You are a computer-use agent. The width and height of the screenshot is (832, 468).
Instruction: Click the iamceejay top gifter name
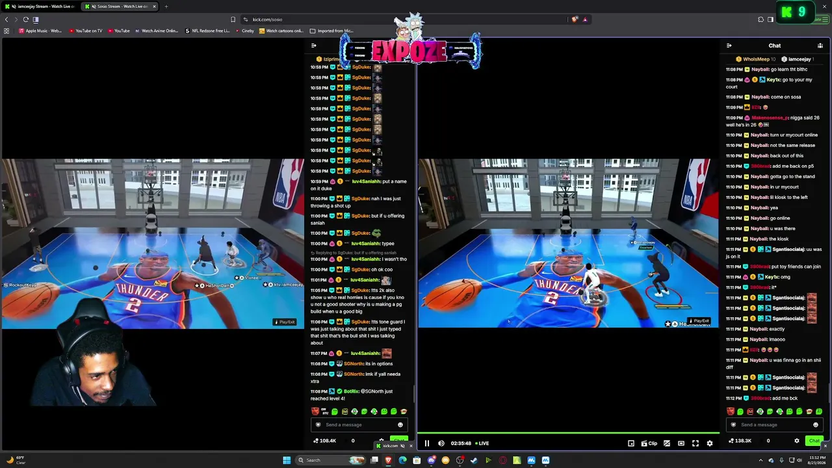pyautogui.click(x=798, y=59)
